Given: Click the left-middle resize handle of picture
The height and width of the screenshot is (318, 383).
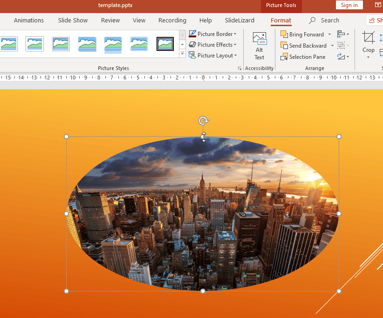Looking at the screenshot, I should (67, 214).
